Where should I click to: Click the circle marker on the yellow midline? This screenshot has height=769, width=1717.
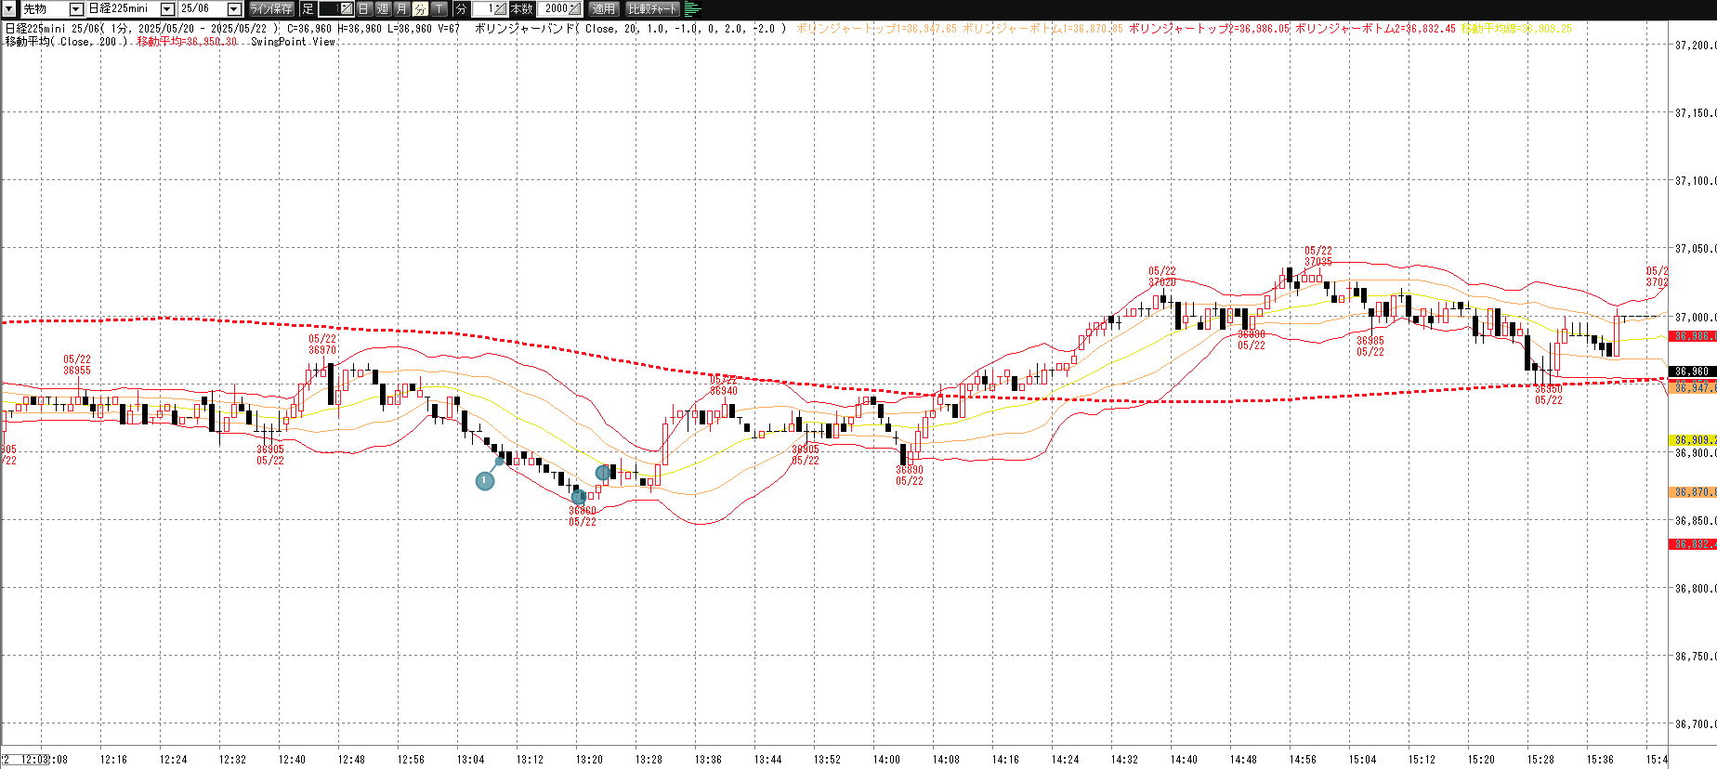(x=603, y=473)
